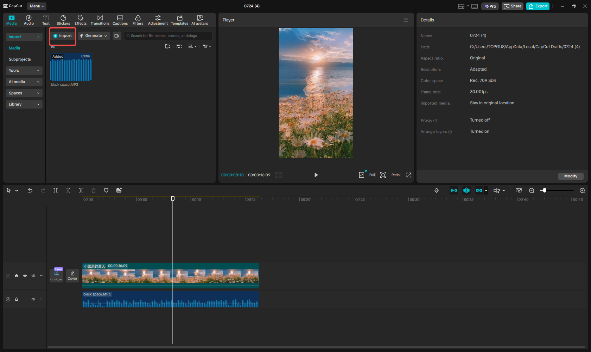Lock the main video track
Image resolution: width=591 pixels, height=352 pixels.
tap(17, 276)
